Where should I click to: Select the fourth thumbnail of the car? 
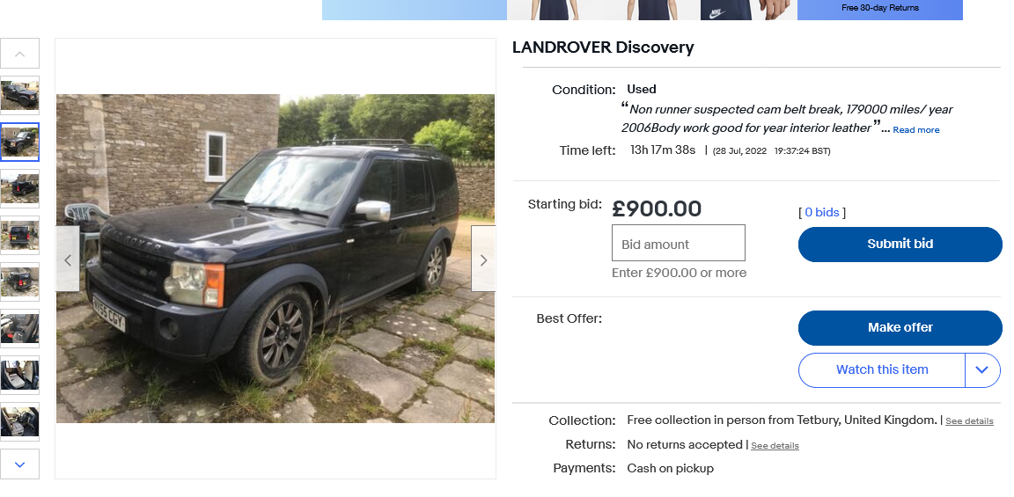(x=20, y=235)
